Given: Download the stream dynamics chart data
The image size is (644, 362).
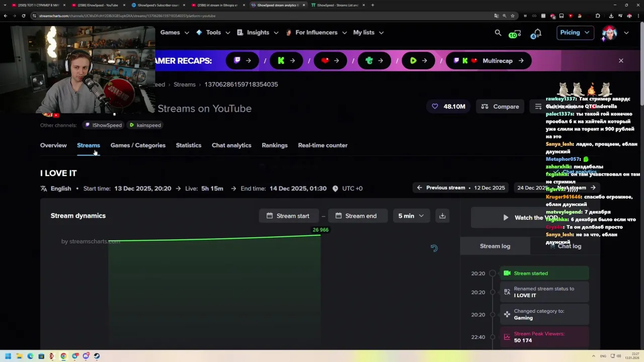Looking at the screenshot, I should (442, 216).
